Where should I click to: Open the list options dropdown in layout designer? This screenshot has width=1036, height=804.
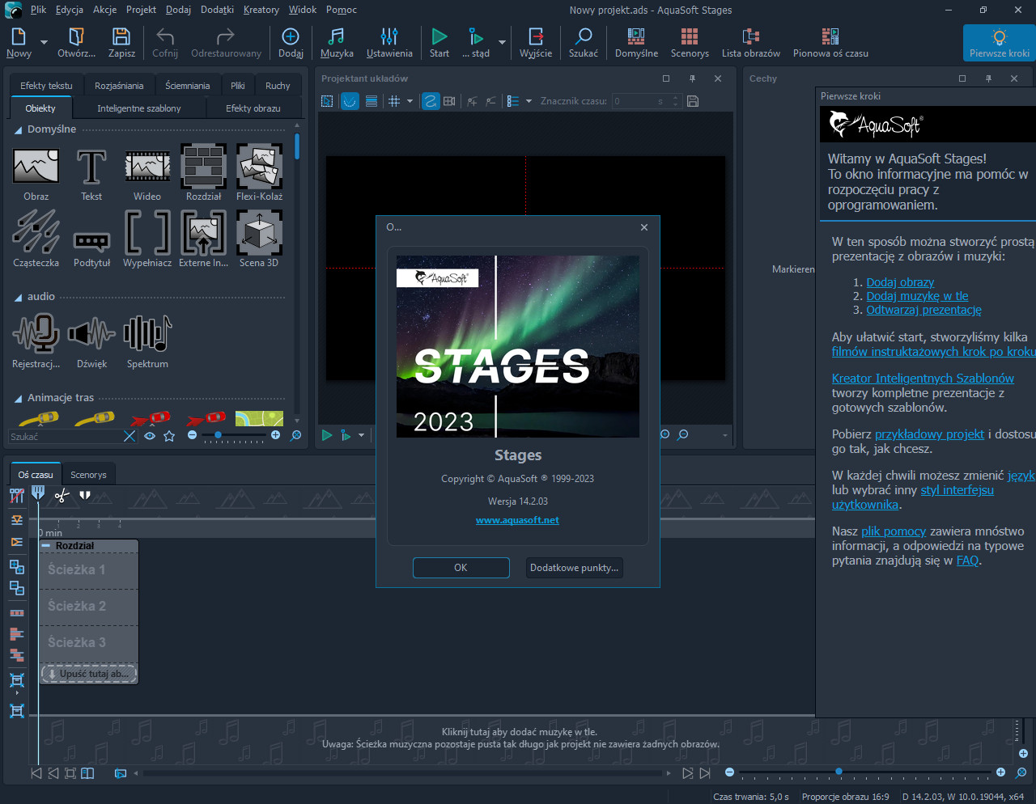point(529,101)
